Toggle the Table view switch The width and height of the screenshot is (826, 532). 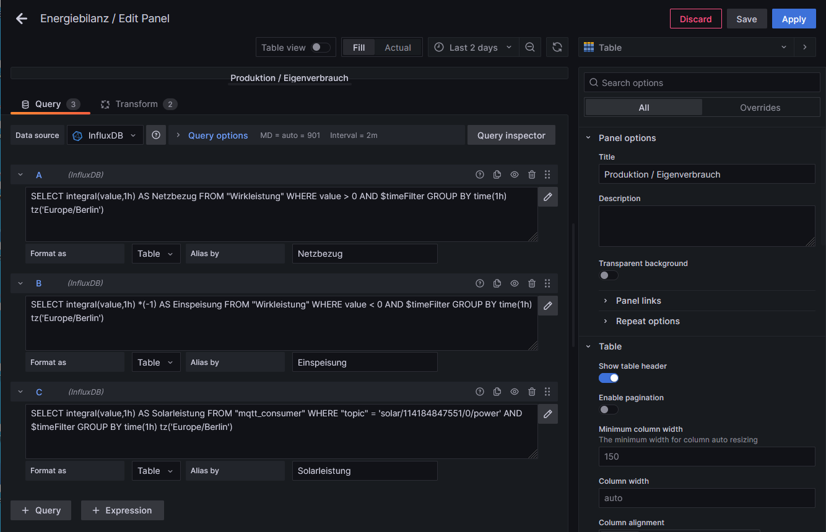320,48
